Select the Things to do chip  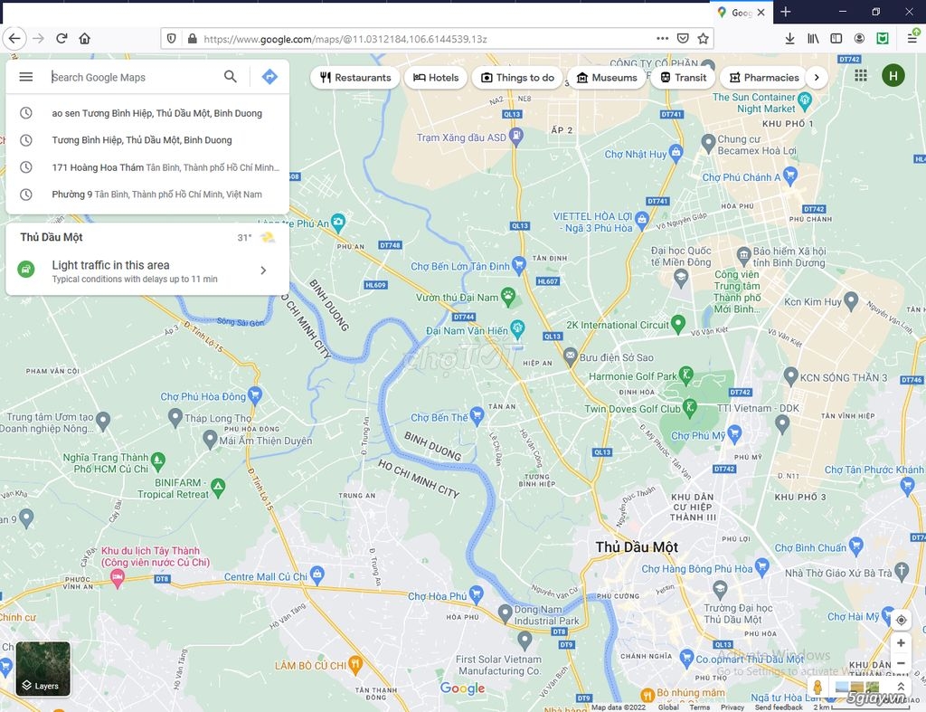click(517, 78)
